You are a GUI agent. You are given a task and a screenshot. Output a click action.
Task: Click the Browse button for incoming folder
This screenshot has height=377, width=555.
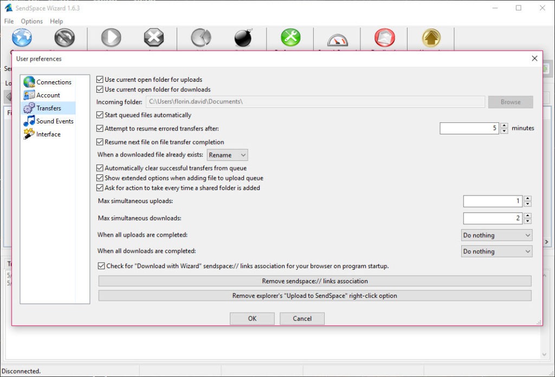click(511, 102)
